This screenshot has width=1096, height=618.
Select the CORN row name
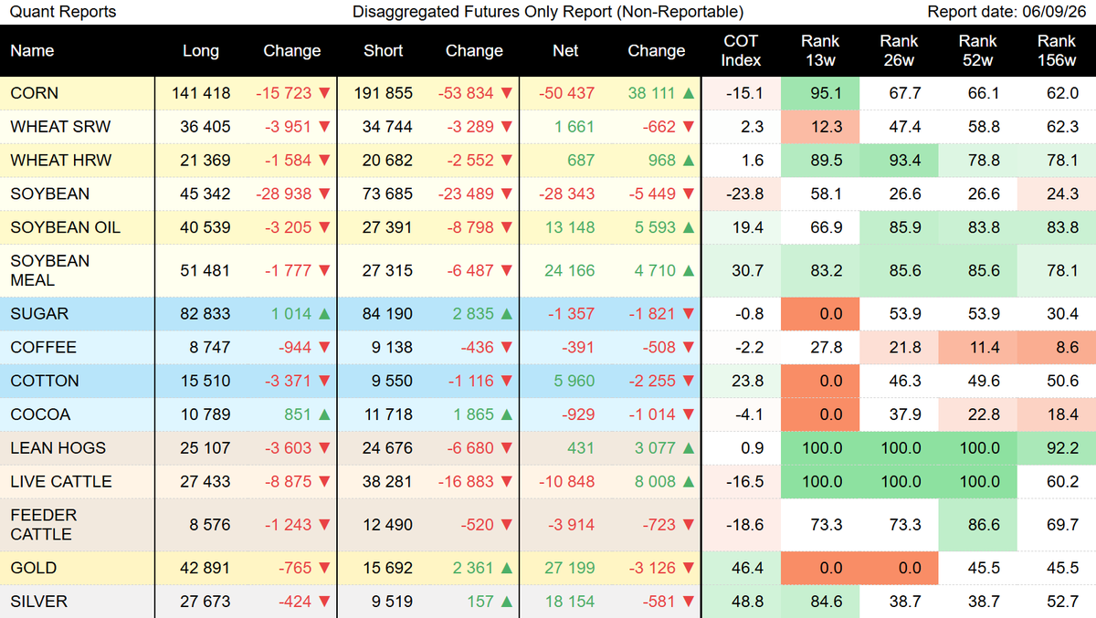[x=33, y=93]
